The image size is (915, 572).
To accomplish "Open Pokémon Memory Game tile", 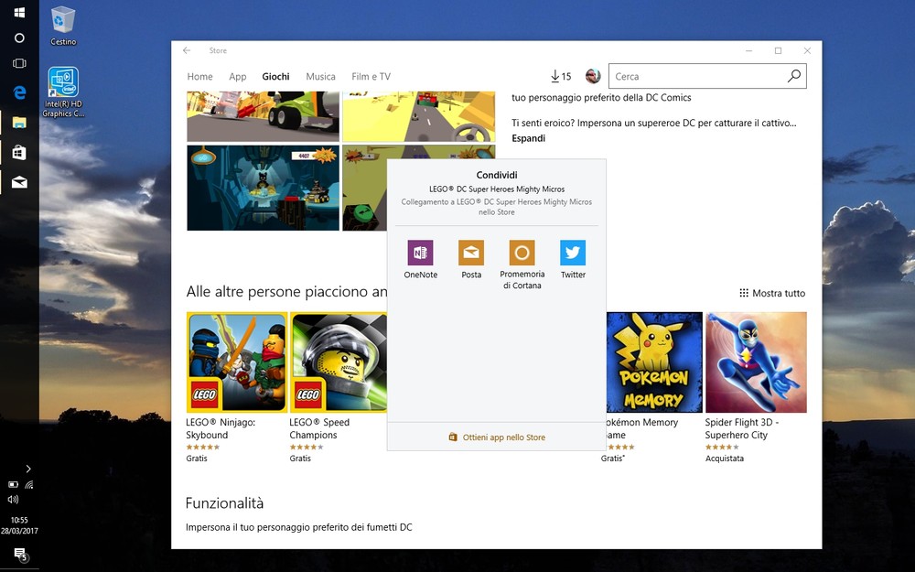I will [x=654, y=362].
